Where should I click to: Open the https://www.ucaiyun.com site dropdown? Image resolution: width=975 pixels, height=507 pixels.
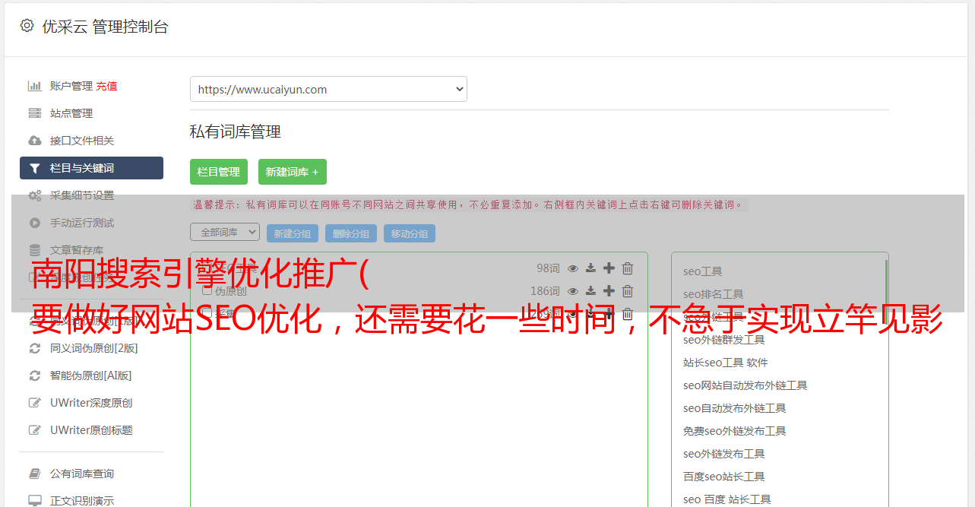[328, 89]
